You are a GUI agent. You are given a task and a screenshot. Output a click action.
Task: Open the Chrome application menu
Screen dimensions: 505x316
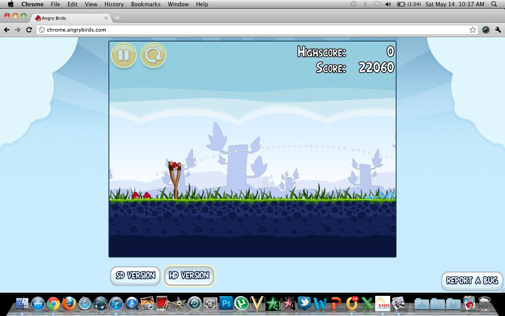coord(32,4)
